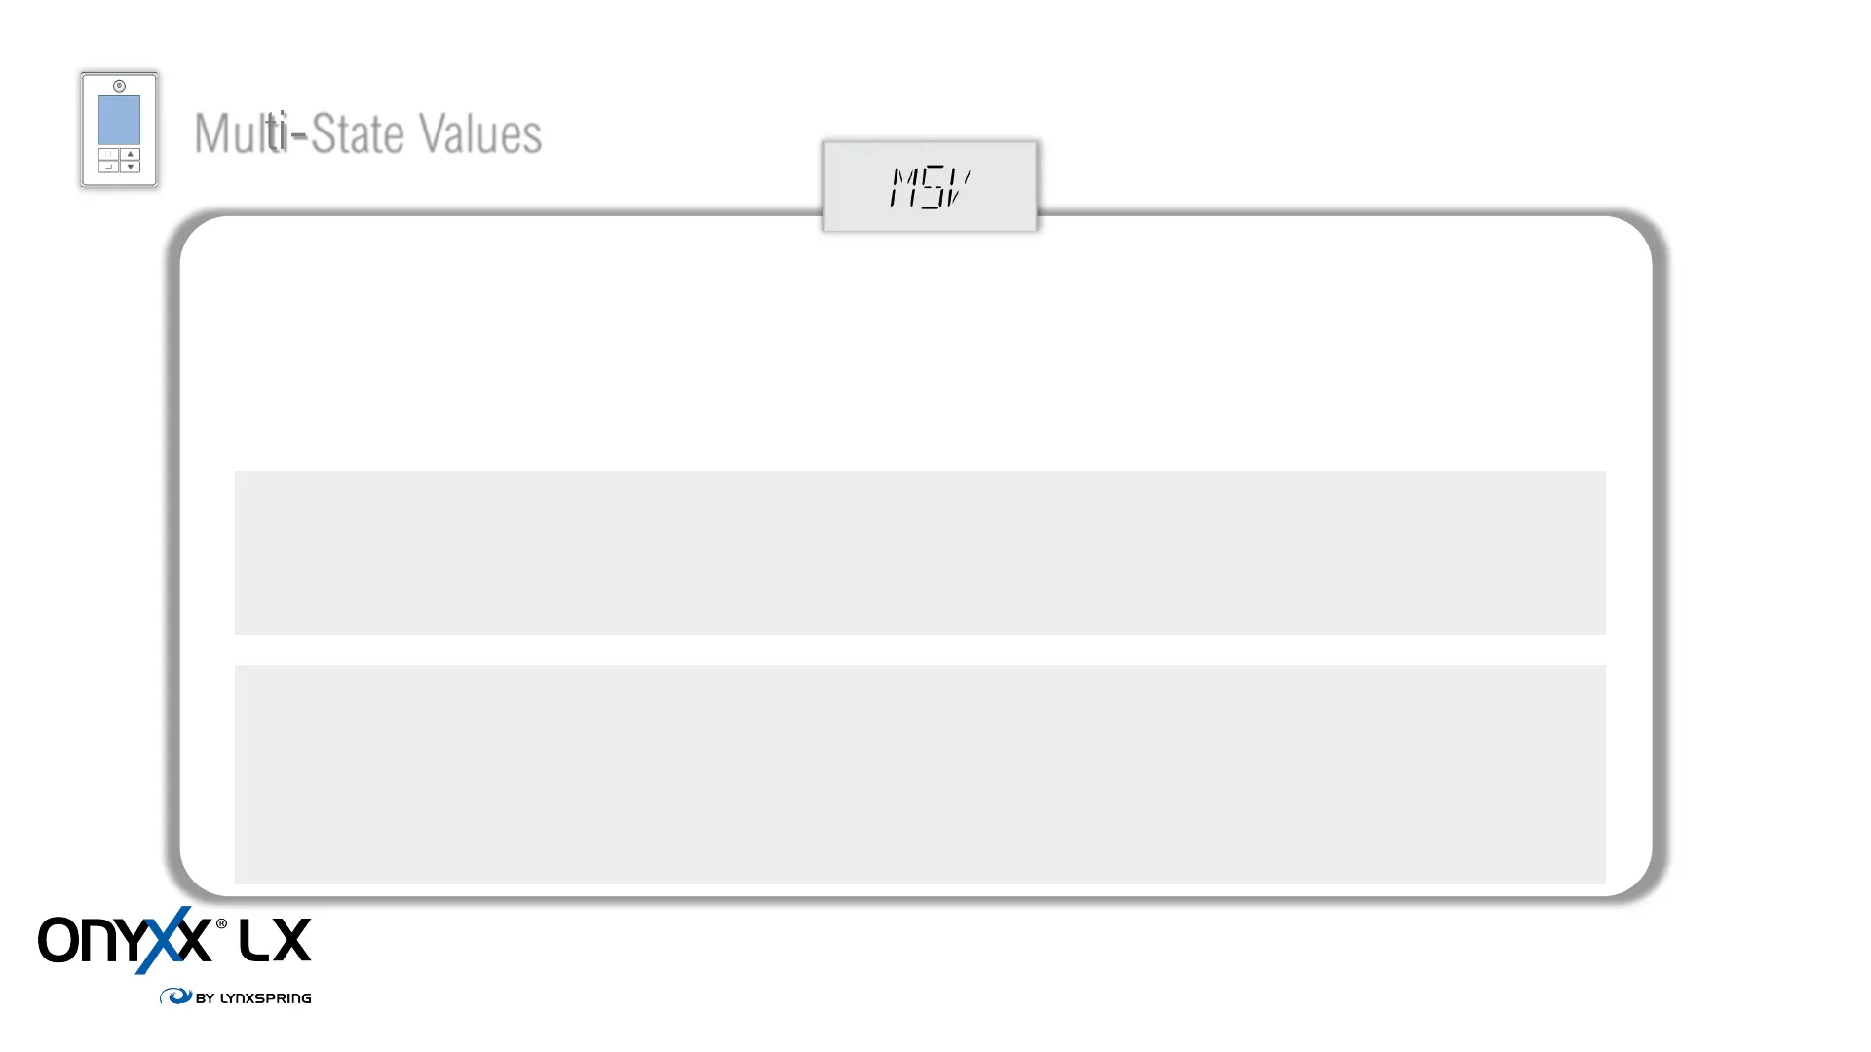This screenshot has height=1052, width=1871.
Task: Select the MSV LCD display box
Action: click(x=931, y=186)
